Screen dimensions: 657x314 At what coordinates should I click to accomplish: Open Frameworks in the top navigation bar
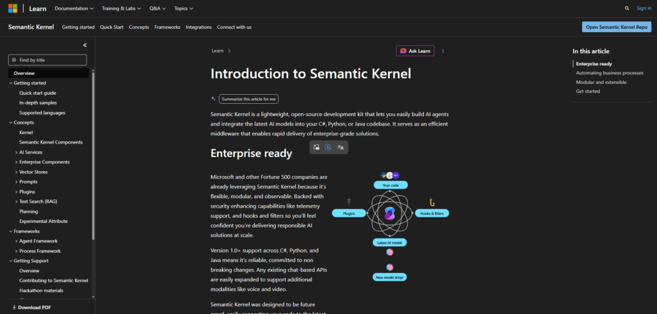pos(167,27)
